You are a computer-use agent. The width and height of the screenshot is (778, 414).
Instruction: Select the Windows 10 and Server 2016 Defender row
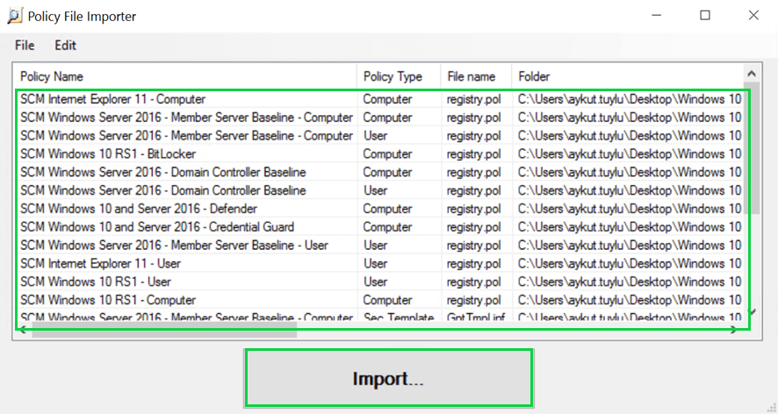pos(138,209)
